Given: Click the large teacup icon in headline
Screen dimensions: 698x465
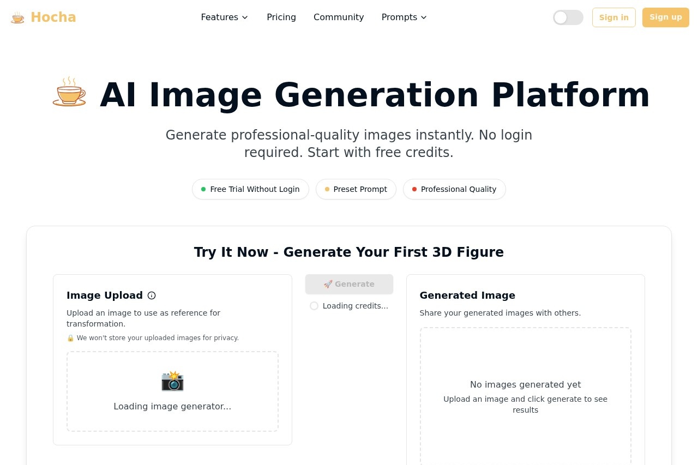Looking at the screenshot, I should 69,92.
